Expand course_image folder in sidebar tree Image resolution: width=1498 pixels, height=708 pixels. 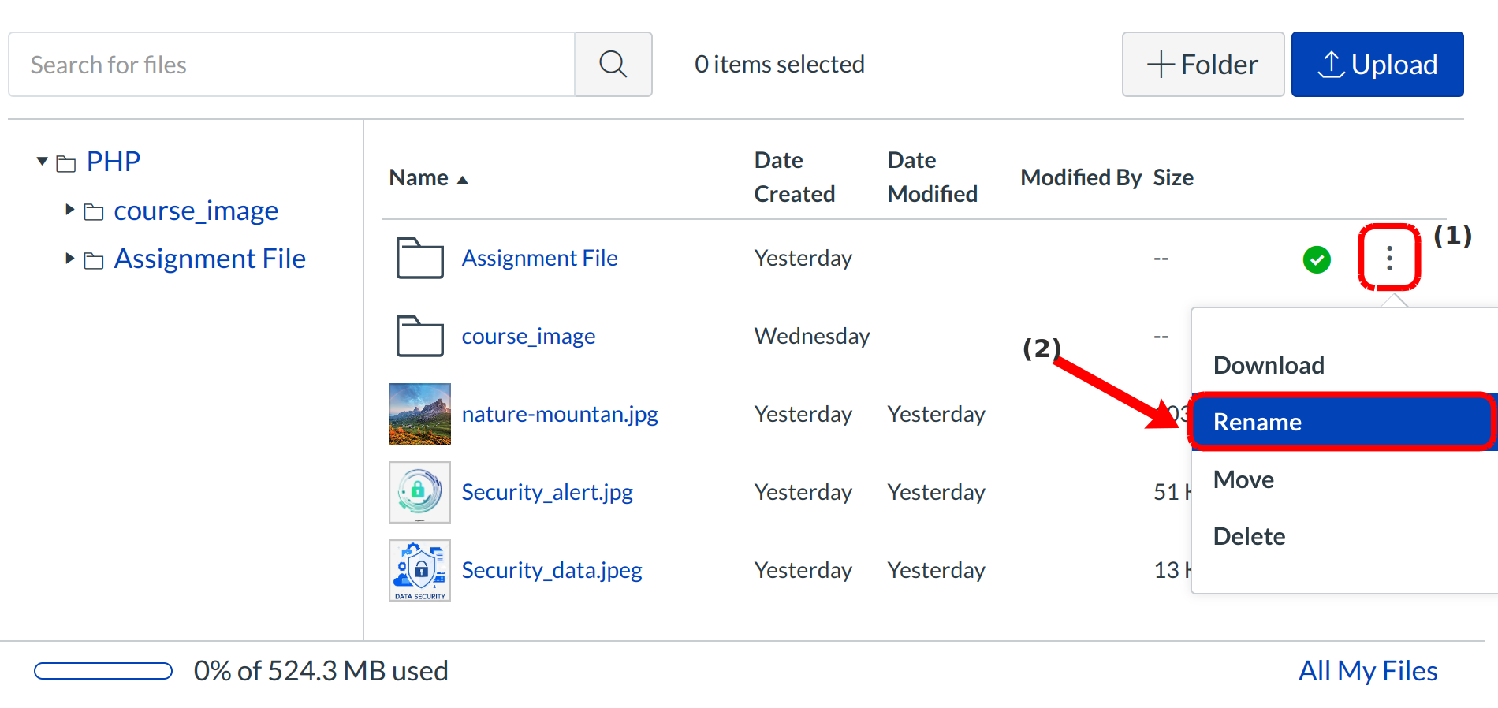click(x=70, y=210)
